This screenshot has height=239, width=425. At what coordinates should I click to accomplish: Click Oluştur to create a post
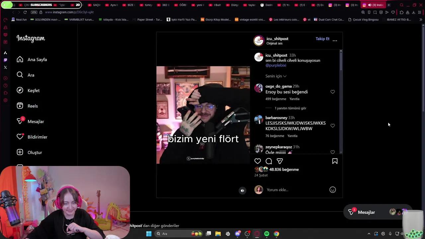pos(30,152)
